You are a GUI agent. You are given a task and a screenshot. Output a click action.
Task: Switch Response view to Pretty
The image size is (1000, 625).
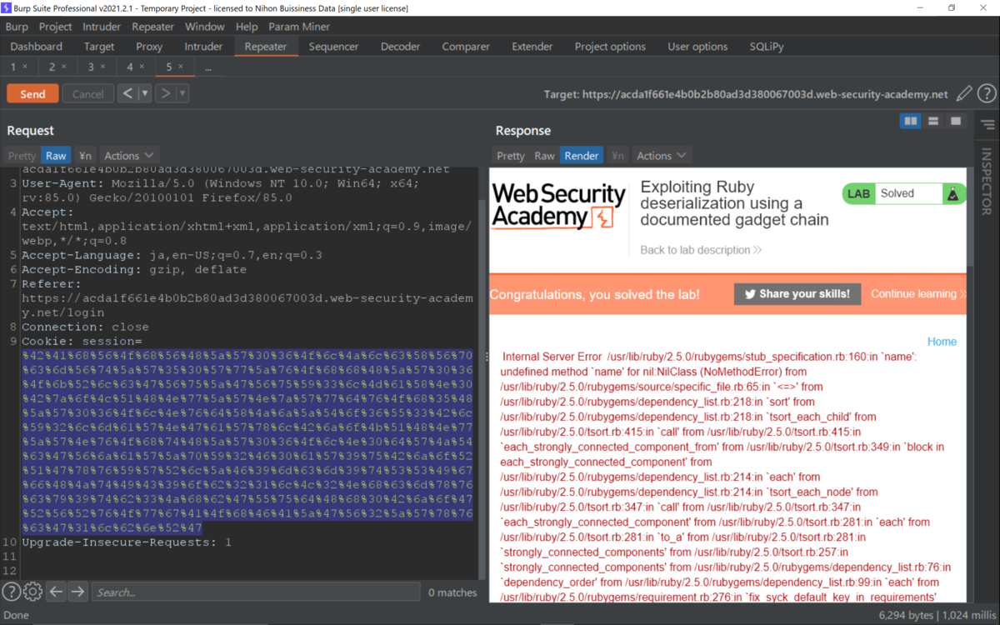tap(511, 156)
